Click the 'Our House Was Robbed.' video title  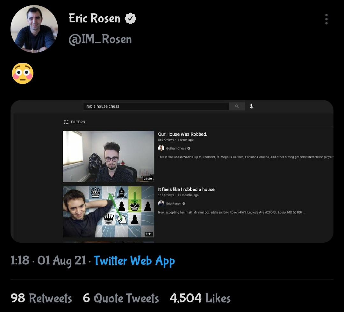[183, 134]
